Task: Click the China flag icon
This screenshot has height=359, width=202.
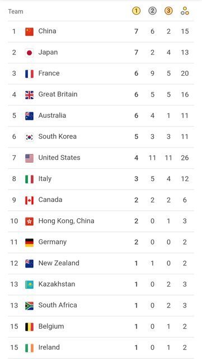Action: 29,31
